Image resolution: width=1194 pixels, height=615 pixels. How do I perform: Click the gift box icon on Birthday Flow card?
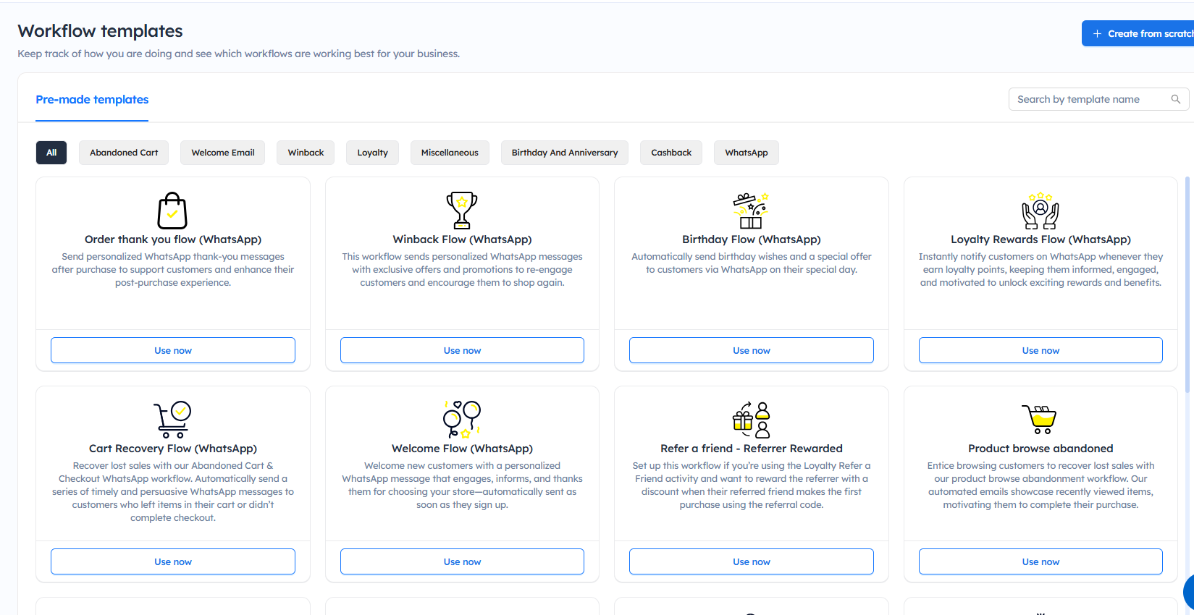[751, 211]
